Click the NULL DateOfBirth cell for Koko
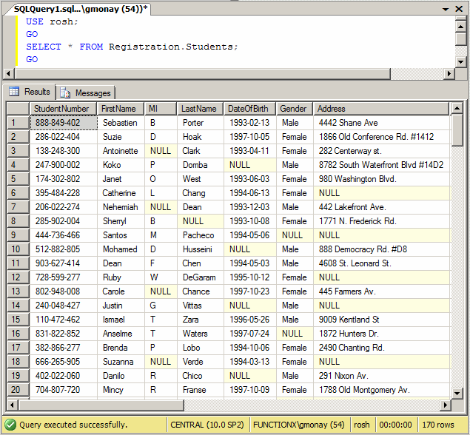Viewport: 470px width, 435px height. pos(249,165)
